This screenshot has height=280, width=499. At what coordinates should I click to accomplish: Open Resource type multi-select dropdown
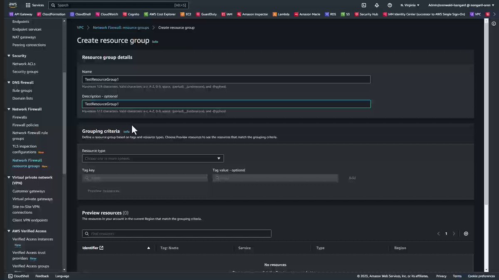(153, 158)
